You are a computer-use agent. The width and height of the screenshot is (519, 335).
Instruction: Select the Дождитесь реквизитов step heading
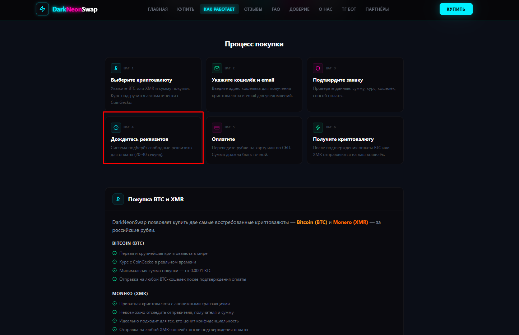click(x=140, y=139)
